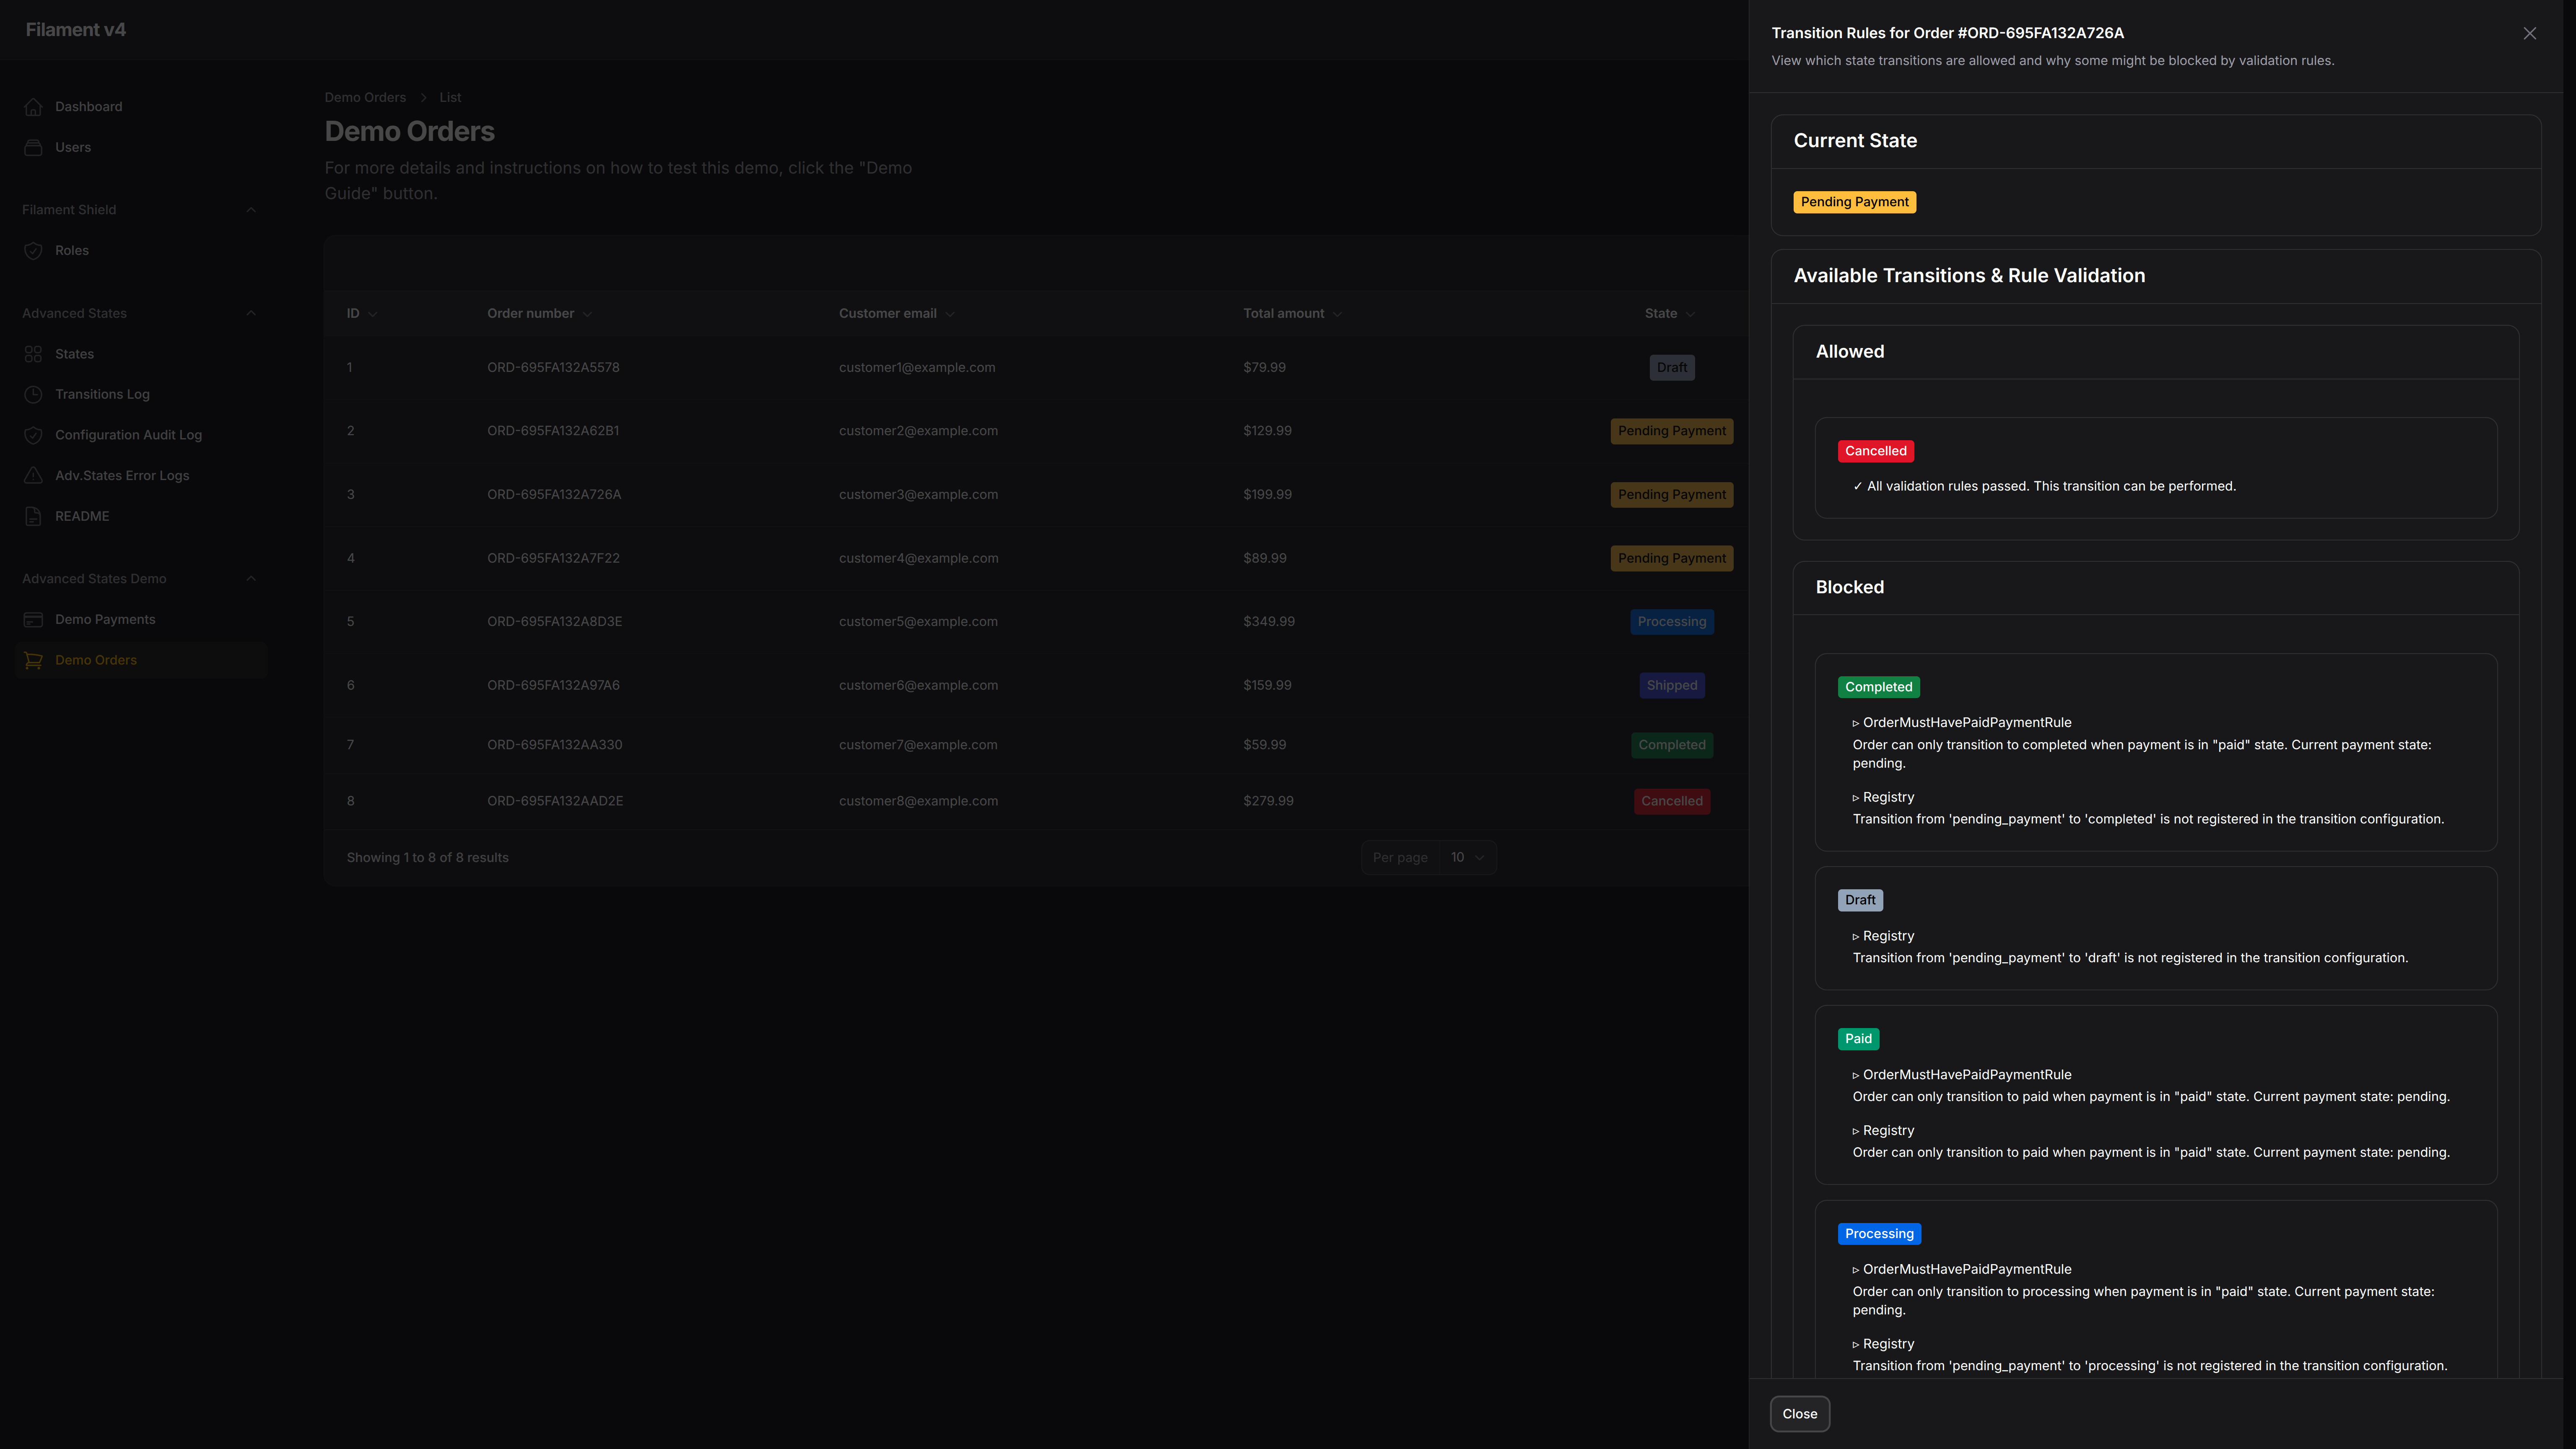Select the Demo Orders shopping cart icon

[33, 660]
